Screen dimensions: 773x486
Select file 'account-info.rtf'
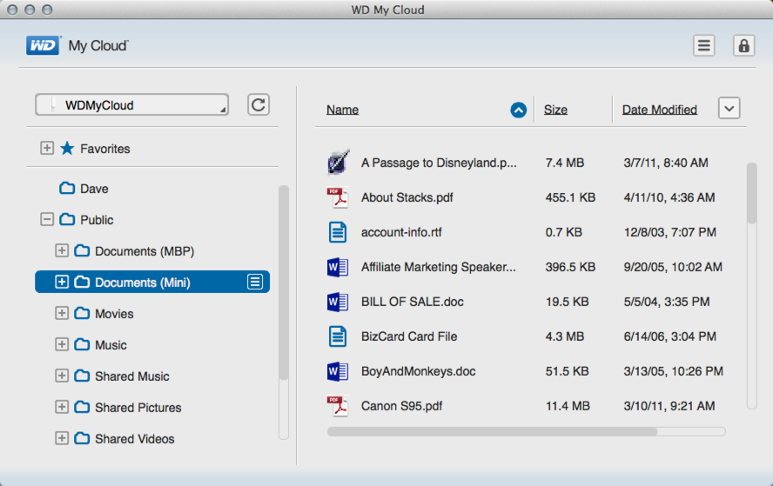(401, 232)
